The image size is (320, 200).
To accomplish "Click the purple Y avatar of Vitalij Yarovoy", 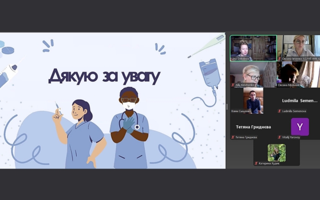I will pos(300,126).
